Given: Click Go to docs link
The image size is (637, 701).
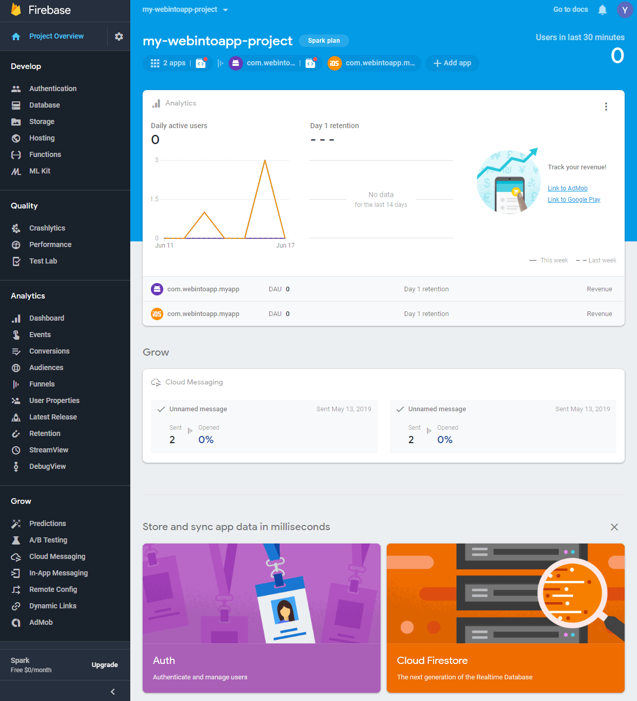Looking at the screenshot, I should coord(571,9).
